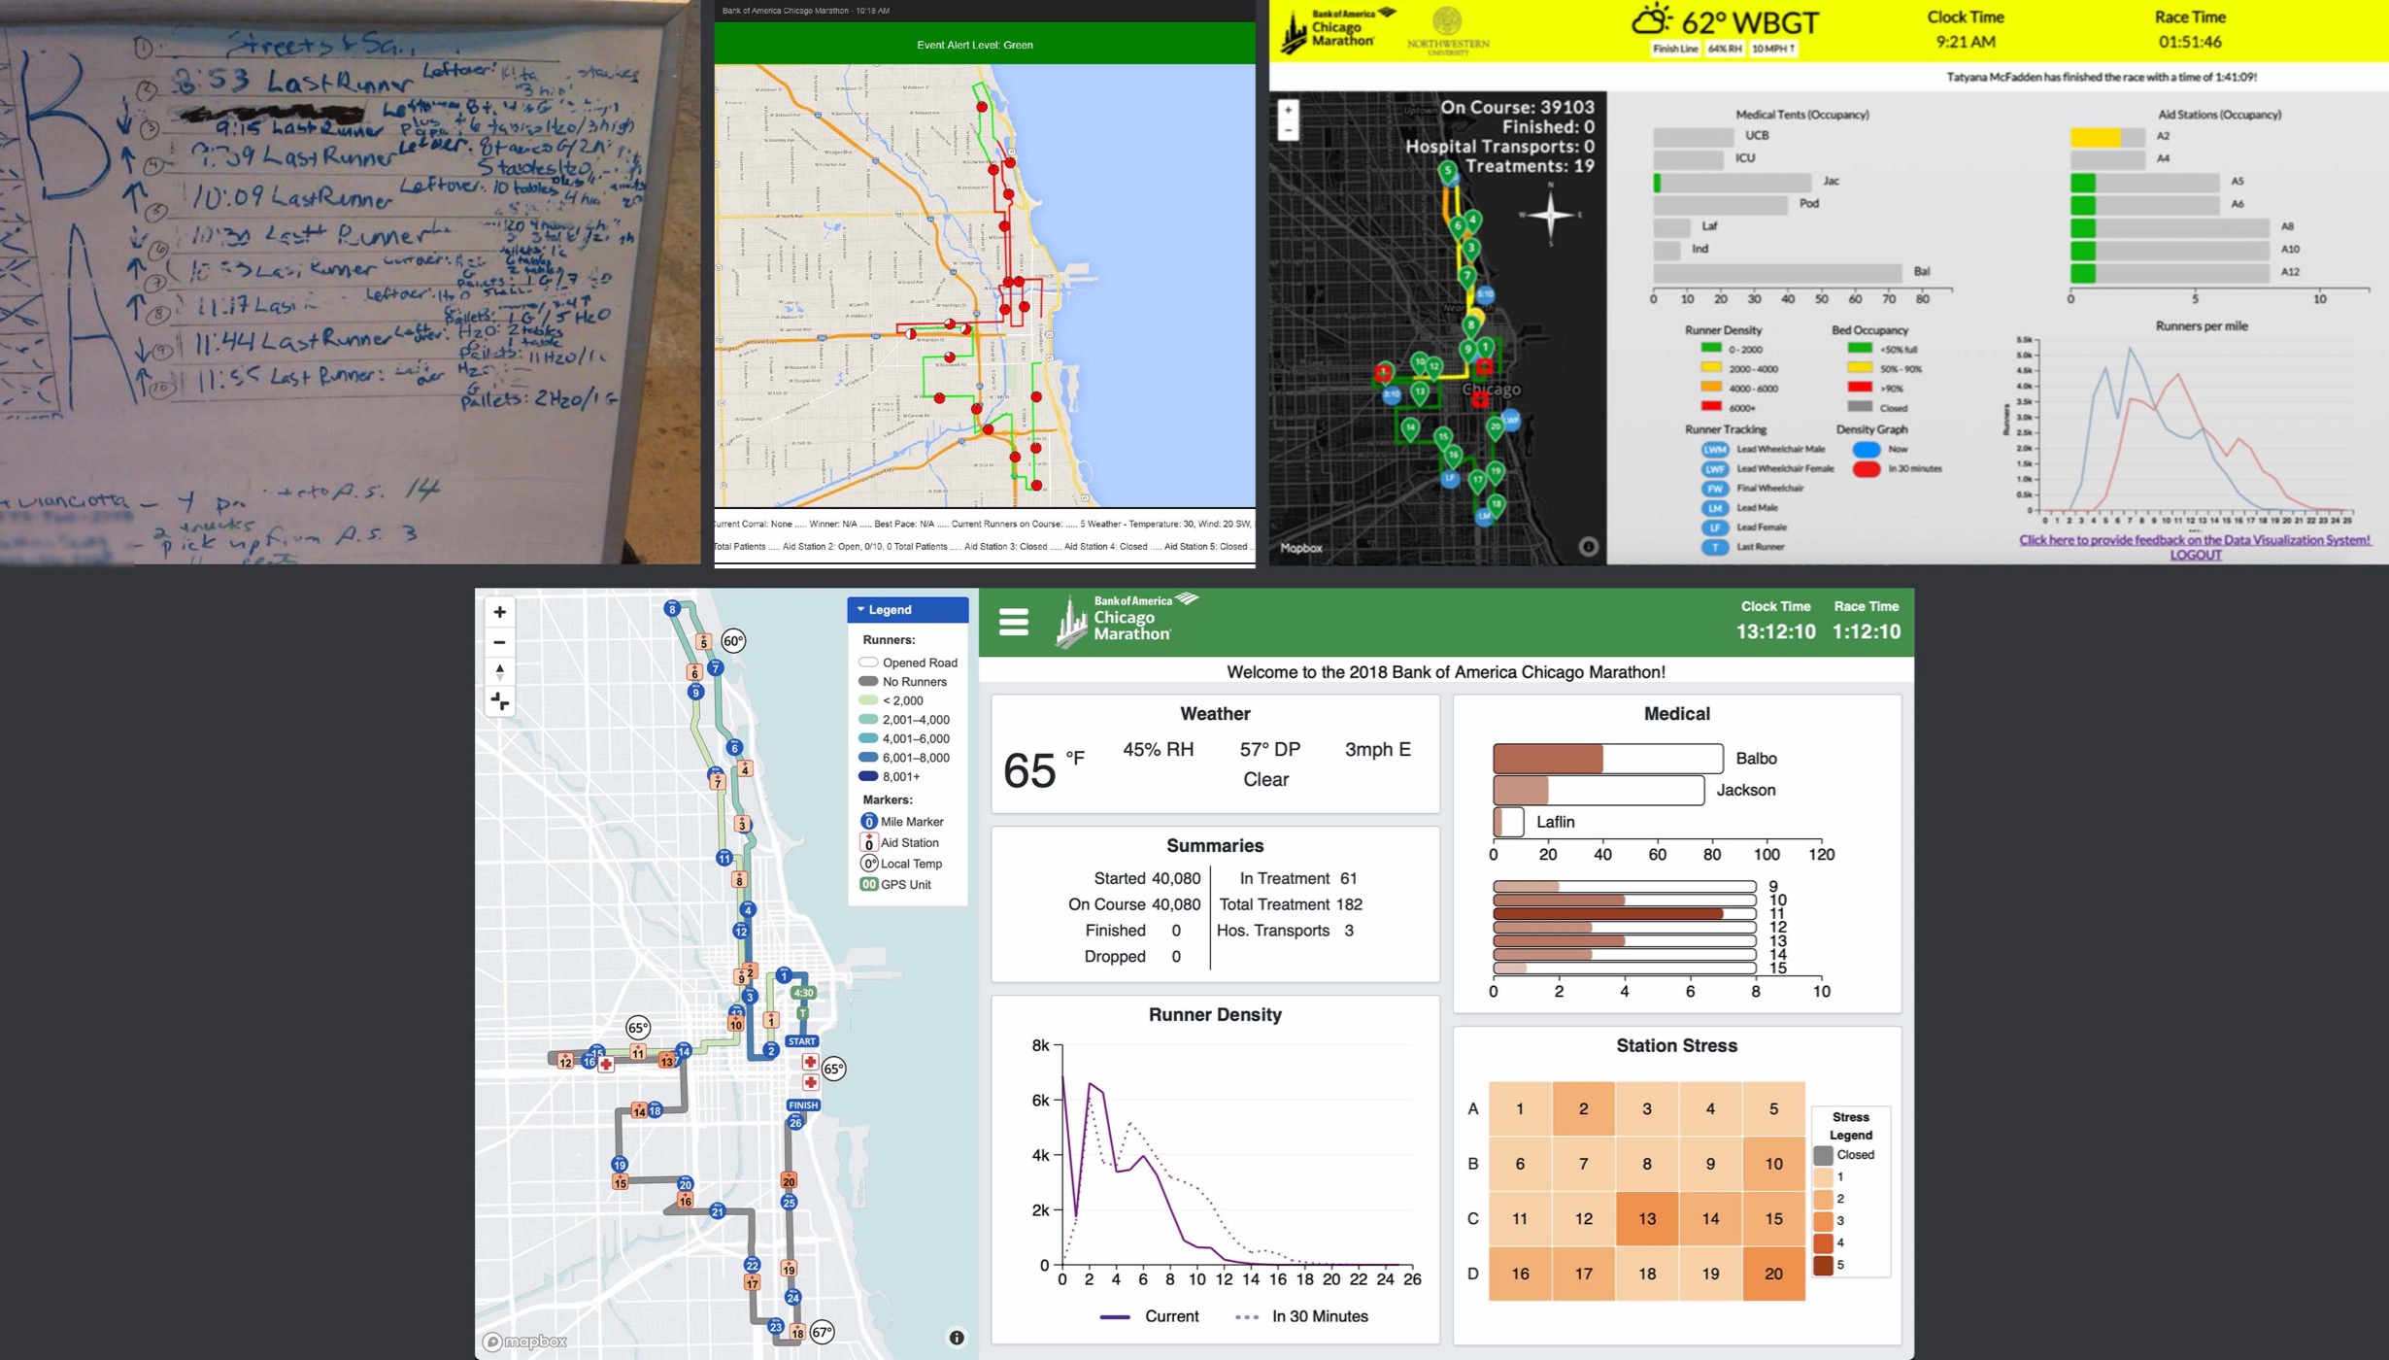The height and width of the screenshot is (1360, 2389).
Task: Click the 65° local temperature marker near START
Action: coord(833,1069)
